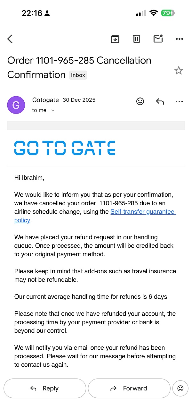The height and width of the screenshot is (417, 192).
Task: Open the Self-transfer guarantee policy link
Action: (x=143, y=212)
